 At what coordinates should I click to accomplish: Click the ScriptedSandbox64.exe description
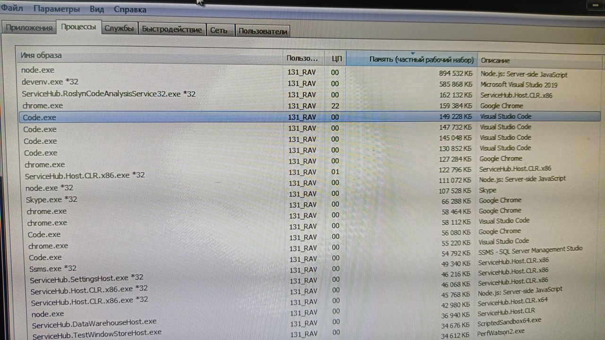(509, 321)
